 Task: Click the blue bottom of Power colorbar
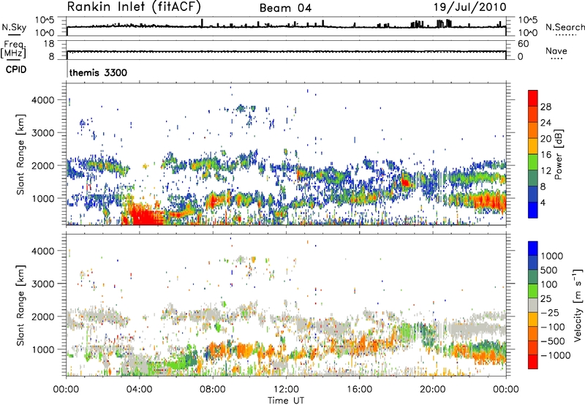point(533,210)
